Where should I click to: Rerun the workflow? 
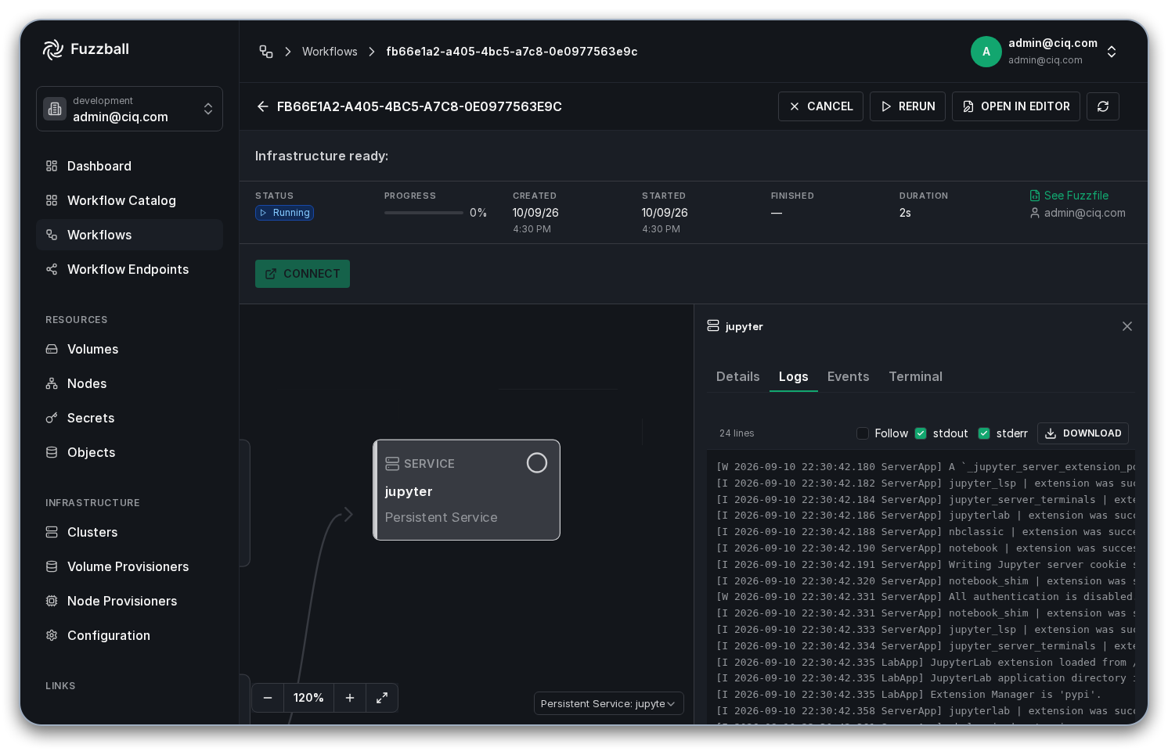coord(908,106)
